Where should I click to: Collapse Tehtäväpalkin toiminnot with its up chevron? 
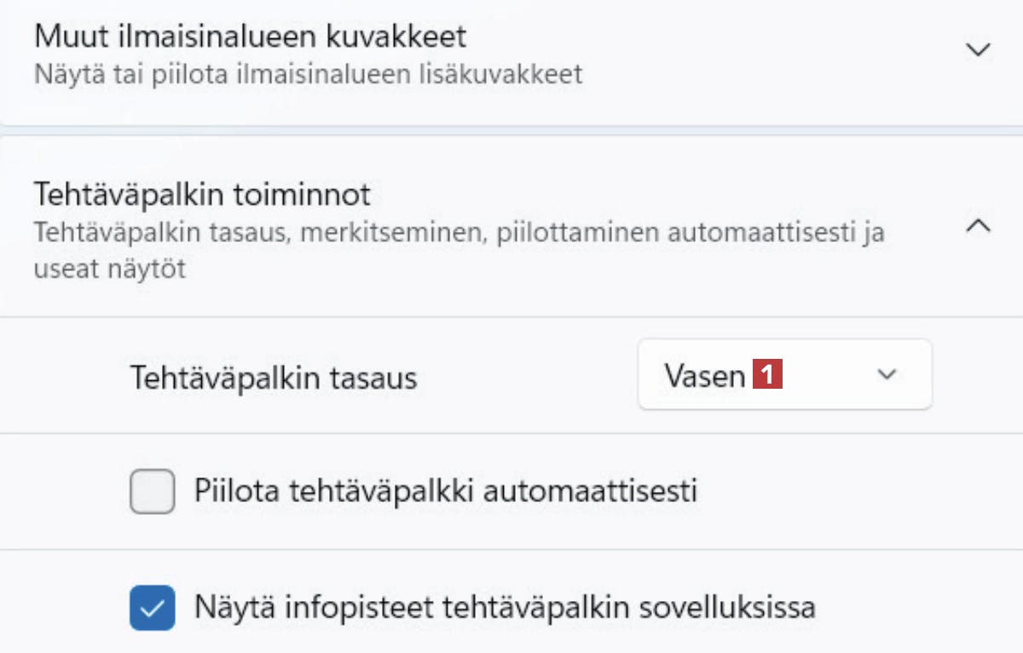(x=978, y=226)
